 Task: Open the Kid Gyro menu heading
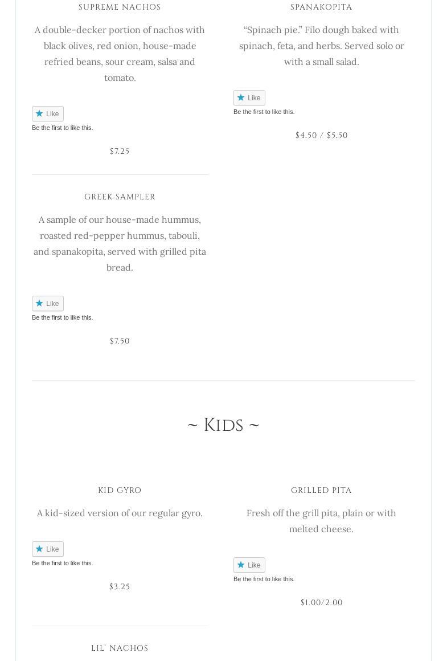click(120, 491)
